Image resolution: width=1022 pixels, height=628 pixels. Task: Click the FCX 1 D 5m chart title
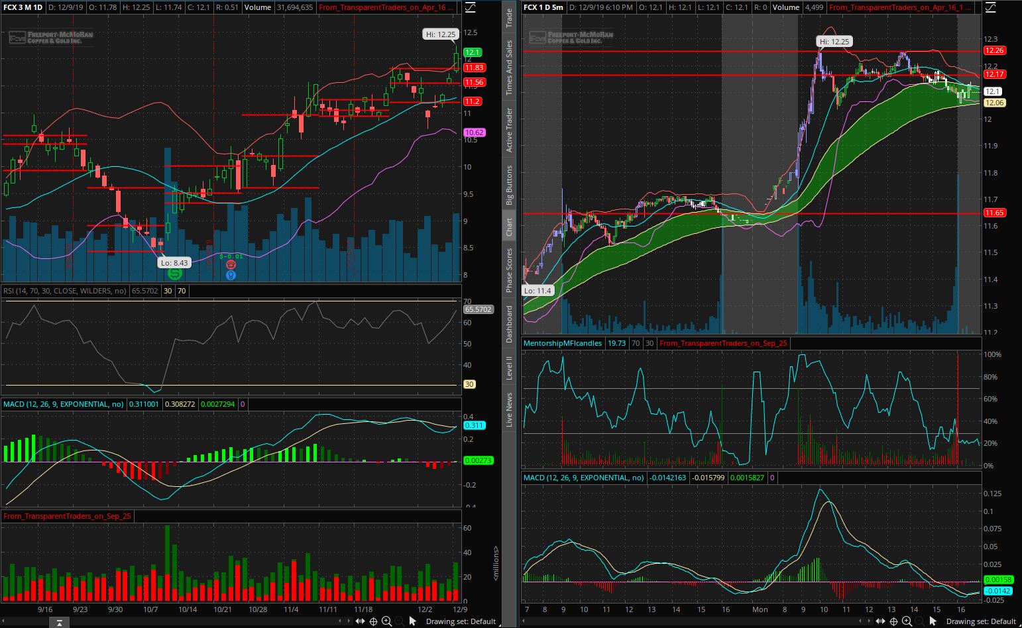[543, 7]
